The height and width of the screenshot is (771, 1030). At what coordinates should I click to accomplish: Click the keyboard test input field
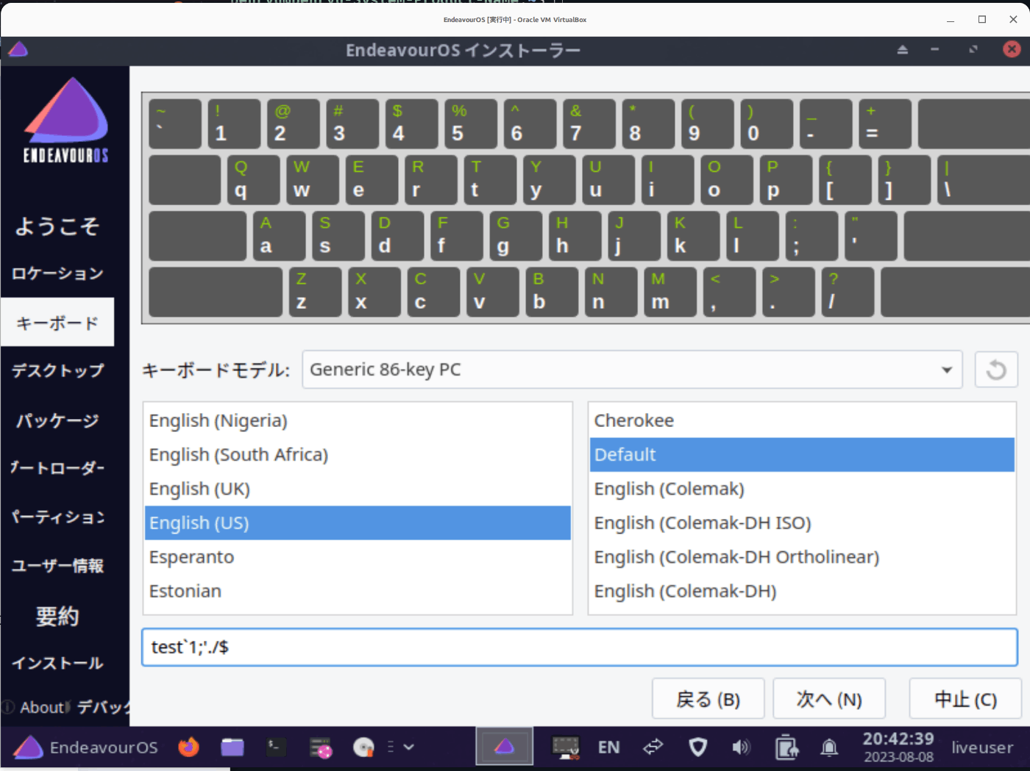[580, 647]
